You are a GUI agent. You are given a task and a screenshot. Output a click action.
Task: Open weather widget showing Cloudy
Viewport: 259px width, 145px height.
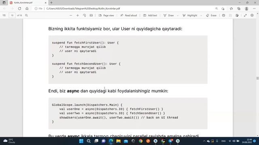[9, 141]
